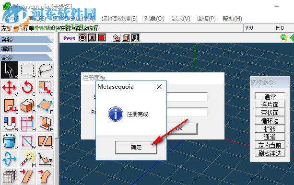Activate the Wire tool (W)
This screenshot has height=185, width=294.
click(27, 141)
